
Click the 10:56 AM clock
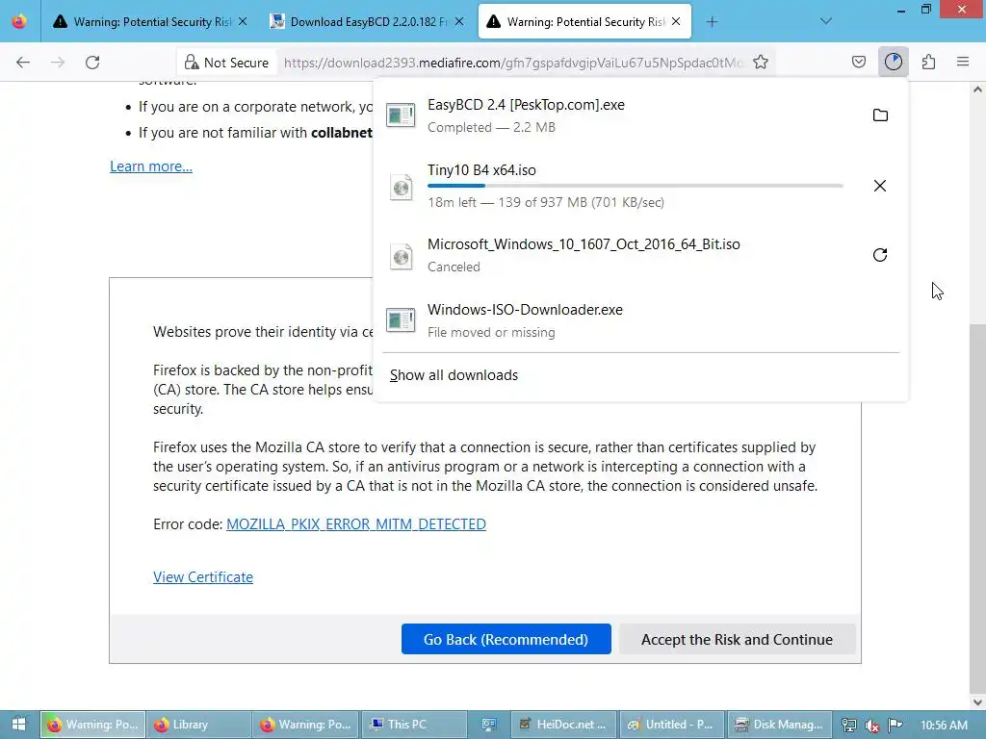[944, 725]
